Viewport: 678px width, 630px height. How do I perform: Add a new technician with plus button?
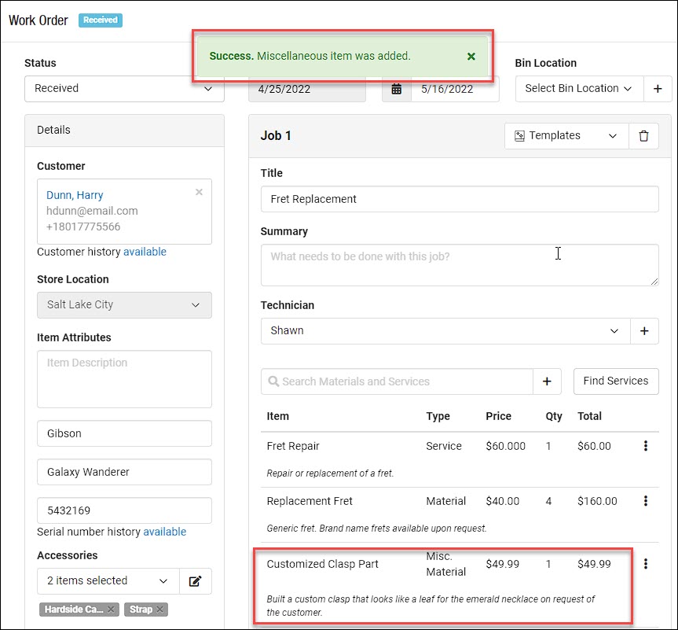(644, 331)
